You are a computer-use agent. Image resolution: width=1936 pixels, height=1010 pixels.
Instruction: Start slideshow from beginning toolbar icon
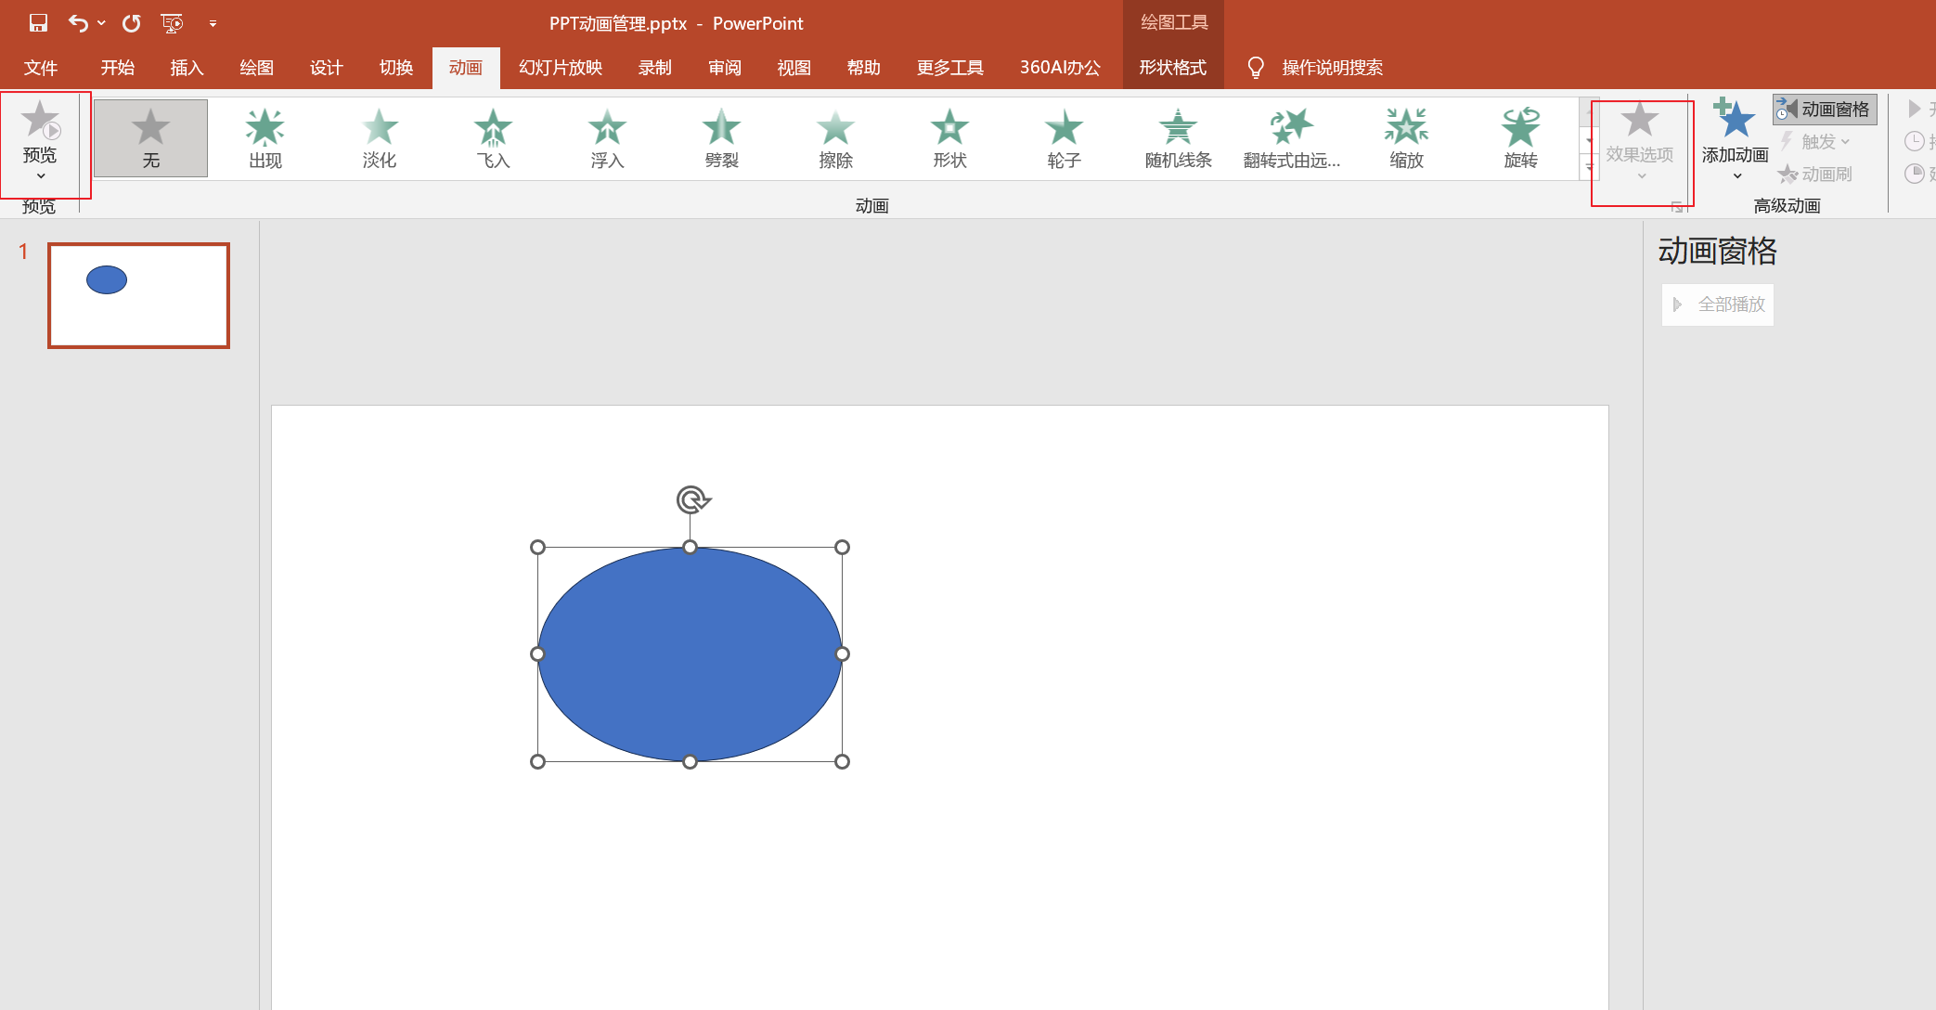[172, 23]
